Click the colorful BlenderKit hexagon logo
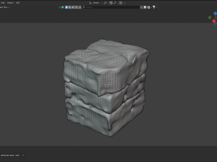Image resolution: width=217 pixels, height=162 pixels. click(62, 7)
